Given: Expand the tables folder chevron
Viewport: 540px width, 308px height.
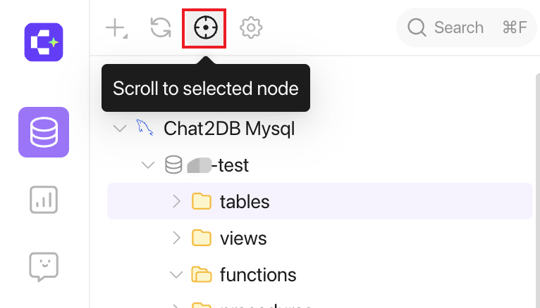Looking at the screenshot, I should pyautogui.click(x=176, y=202).
